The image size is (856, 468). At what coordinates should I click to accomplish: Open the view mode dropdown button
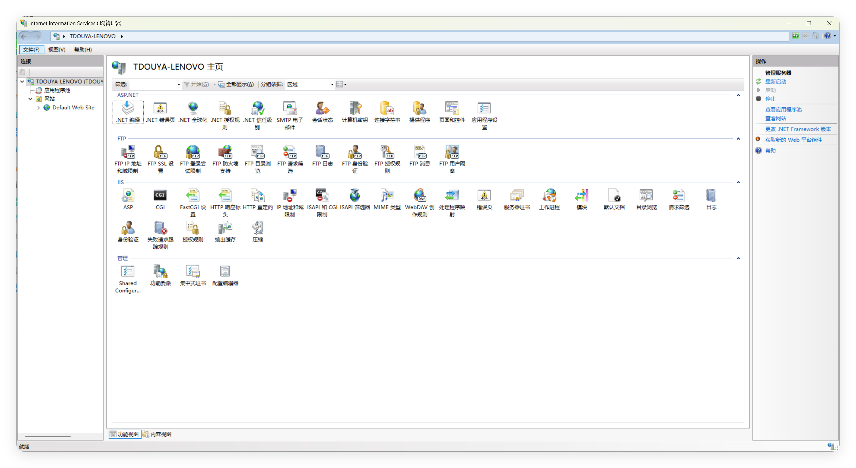[341, 84]
